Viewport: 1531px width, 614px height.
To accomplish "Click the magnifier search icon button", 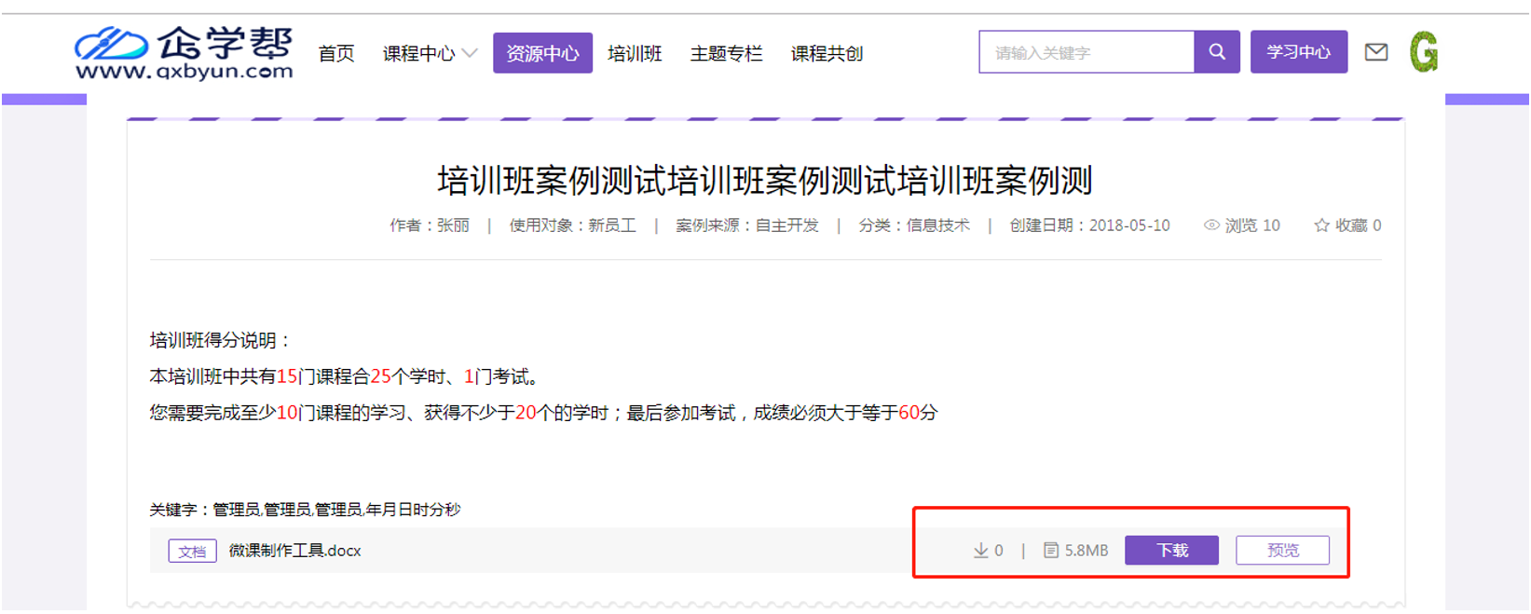I will [1217, 52].
